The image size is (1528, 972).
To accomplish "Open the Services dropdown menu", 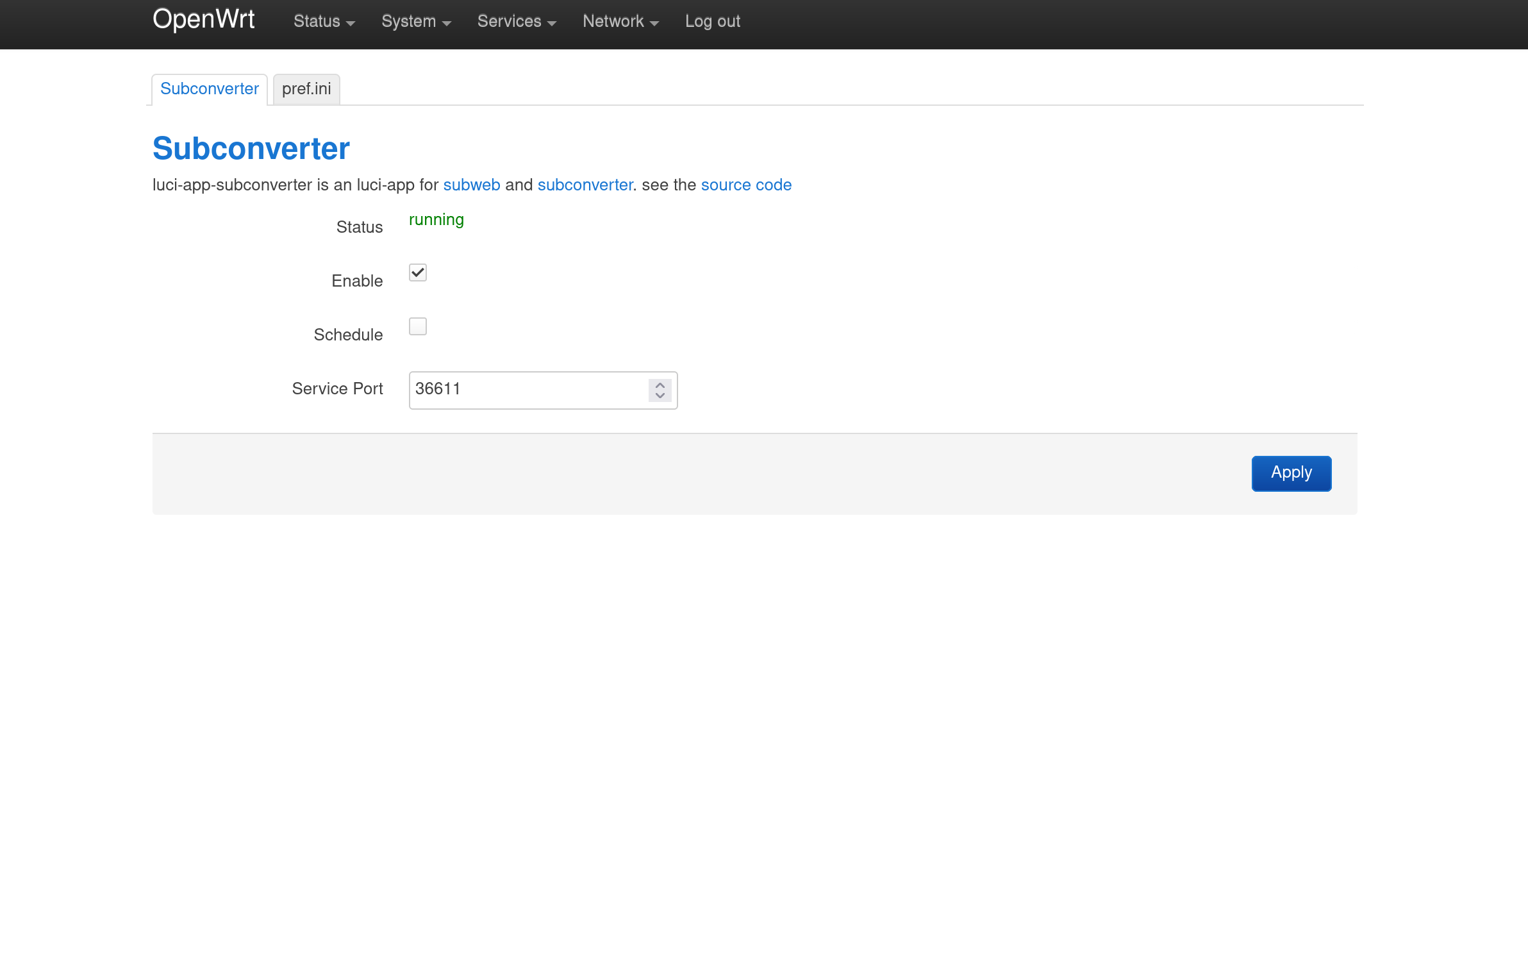I will [x=517, y=22].
